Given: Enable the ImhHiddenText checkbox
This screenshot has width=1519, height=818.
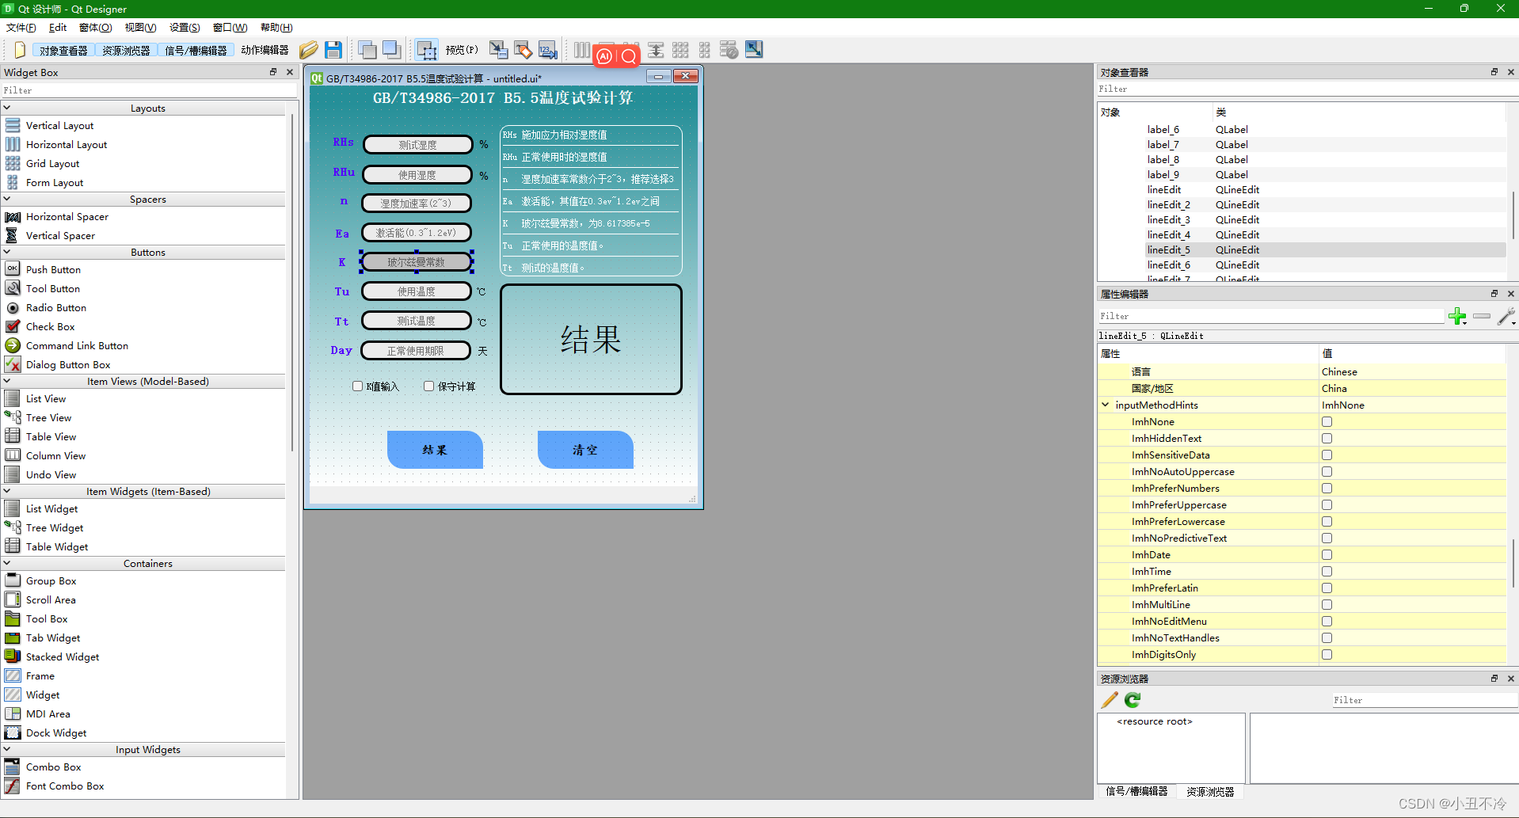Looking at the screenshot, I should click(x=1327, y=439).
